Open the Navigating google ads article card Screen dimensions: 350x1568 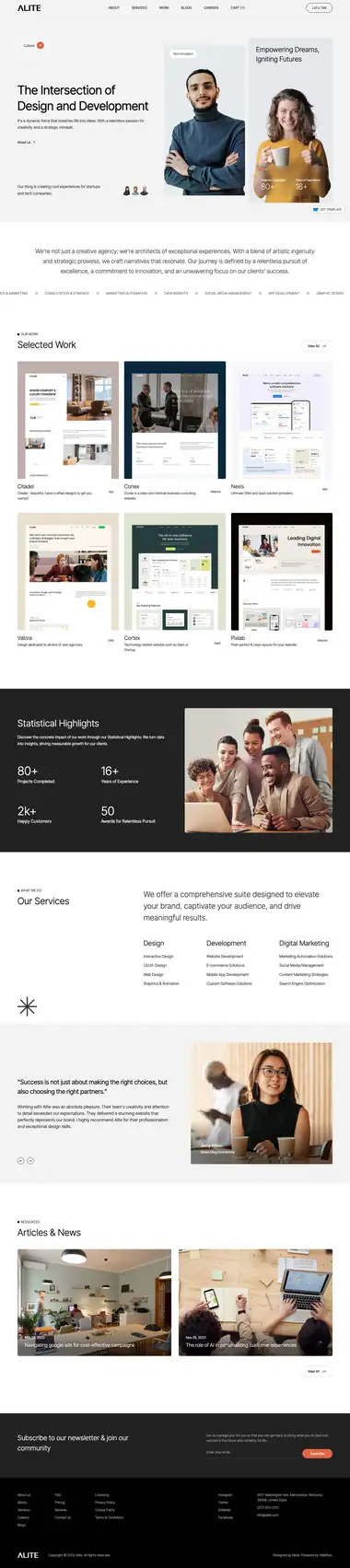tap(94, 1302)
